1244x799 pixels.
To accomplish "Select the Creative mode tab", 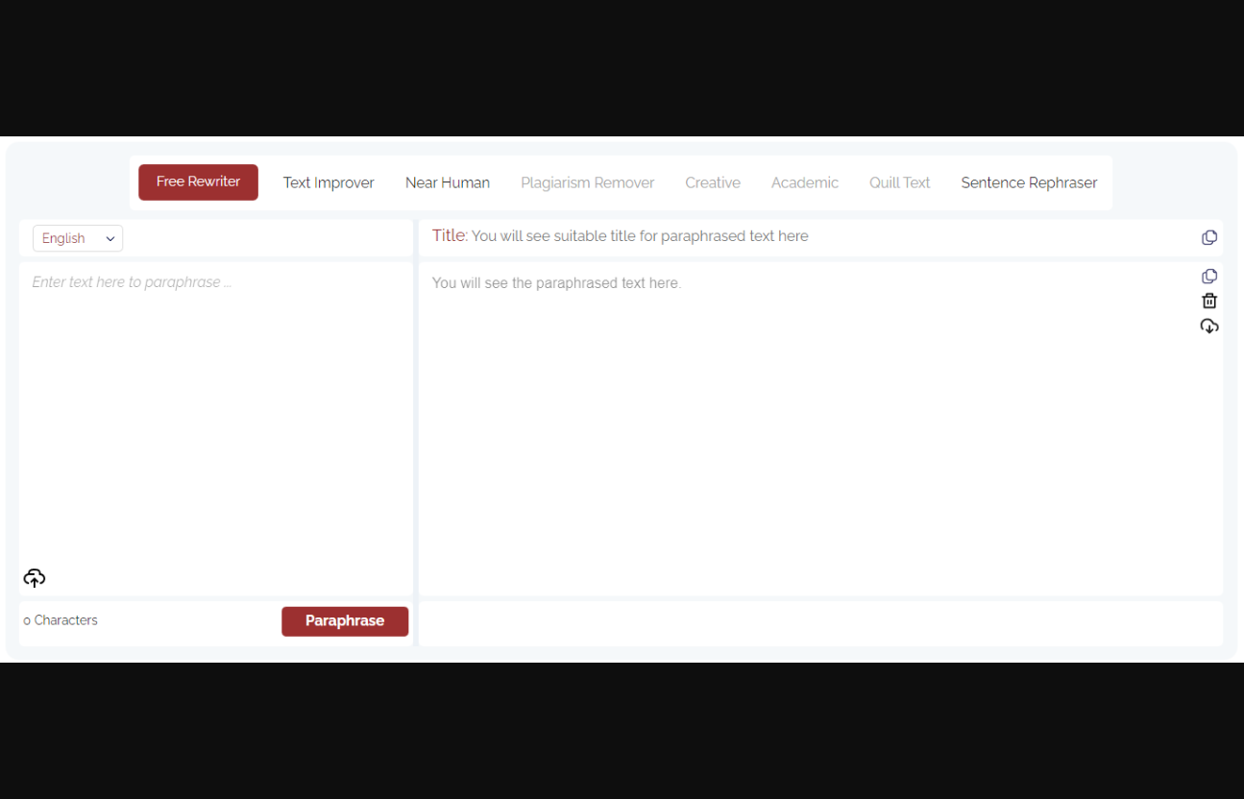I will [713, 182].
